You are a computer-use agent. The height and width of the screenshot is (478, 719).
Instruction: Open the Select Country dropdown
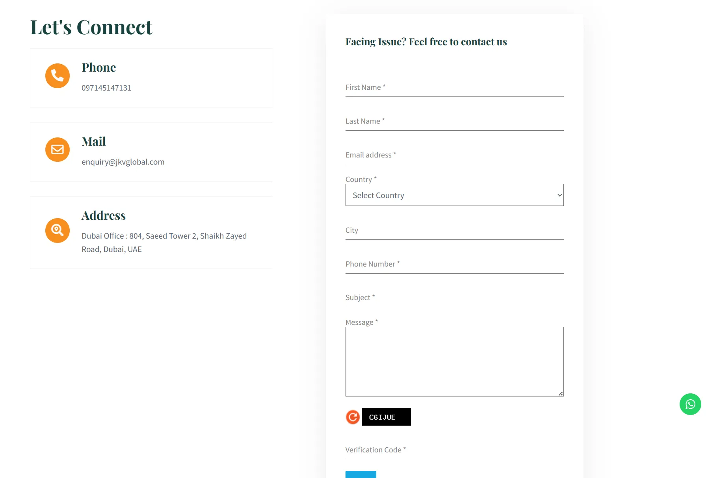click(x=454, y=195)
